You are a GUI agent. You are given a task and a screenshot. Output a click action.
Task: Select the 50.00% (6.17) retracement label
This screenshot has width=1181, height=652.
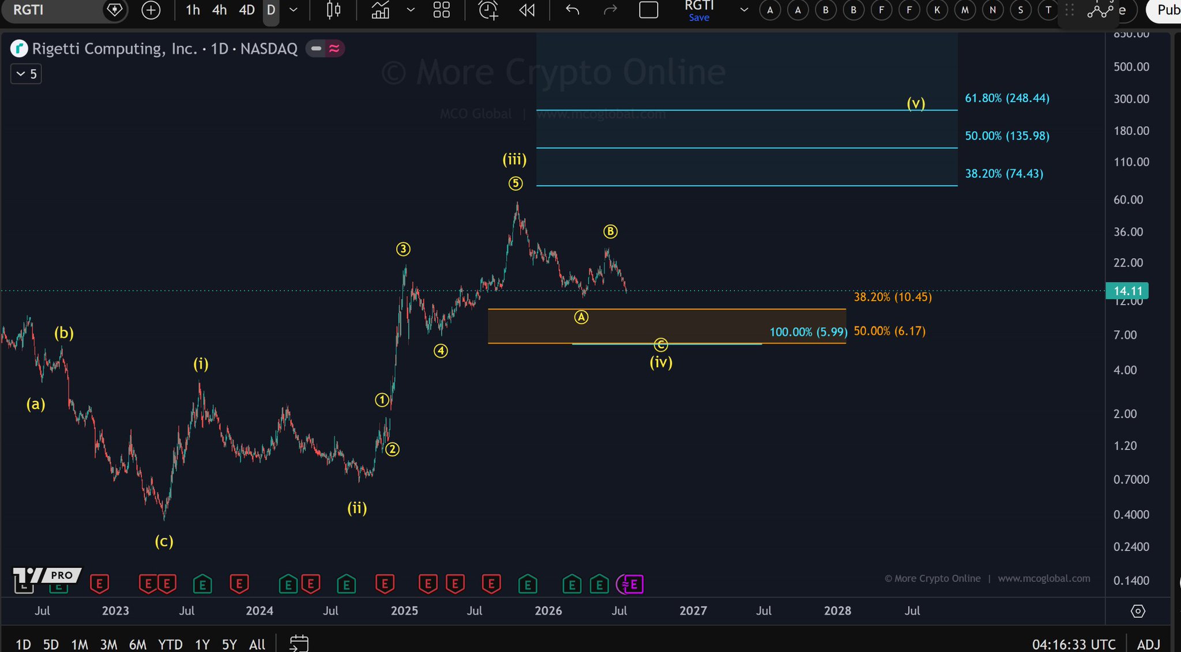point(889,331)
